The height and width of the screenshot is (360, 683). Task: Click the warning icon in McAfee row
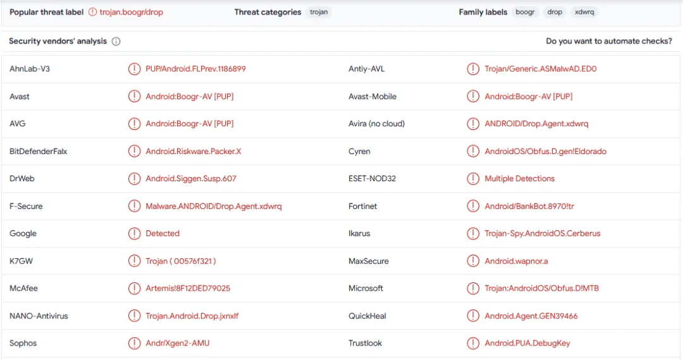(x=134, y=288)
